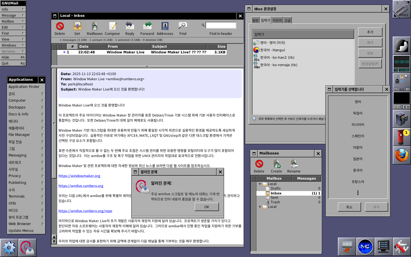The width and height of the screenshot is (411, 257).
Task: Select the Trash mailbox folder
Action: click(x=275, y=202)
